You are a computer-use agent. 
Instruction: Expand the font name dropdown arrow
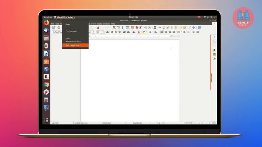pyautogui.click(x=93, y=32)
